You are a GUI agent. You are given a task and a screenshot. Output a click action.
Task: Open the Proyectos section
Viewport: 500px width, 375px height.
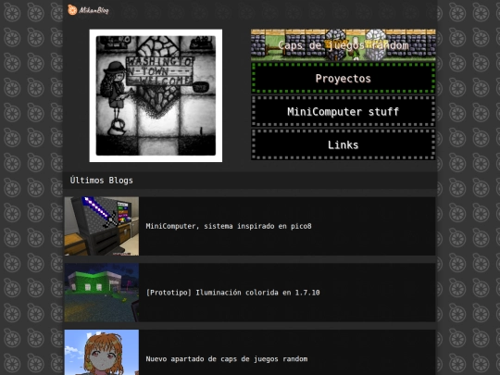tap(344, 79)
